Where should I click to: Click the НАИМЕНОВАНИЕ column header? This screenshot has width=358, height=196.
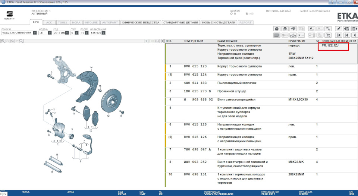click(227, 41)
